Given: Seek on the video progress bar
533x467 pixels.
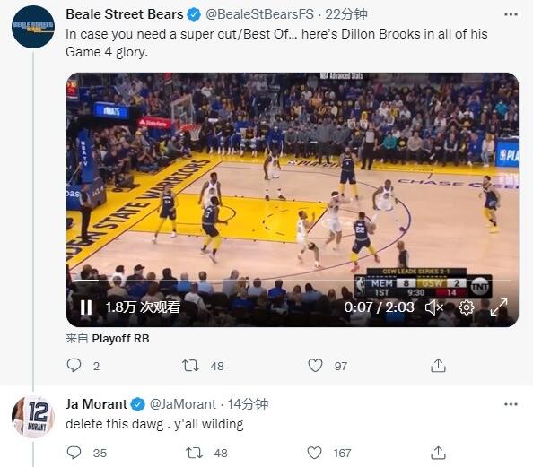Looking at the screenshot, I should point(293,281).
